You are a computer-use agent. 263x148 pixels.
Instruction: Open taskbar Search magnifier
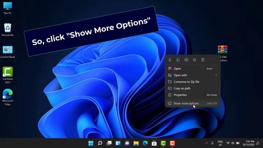click(100, 143)
